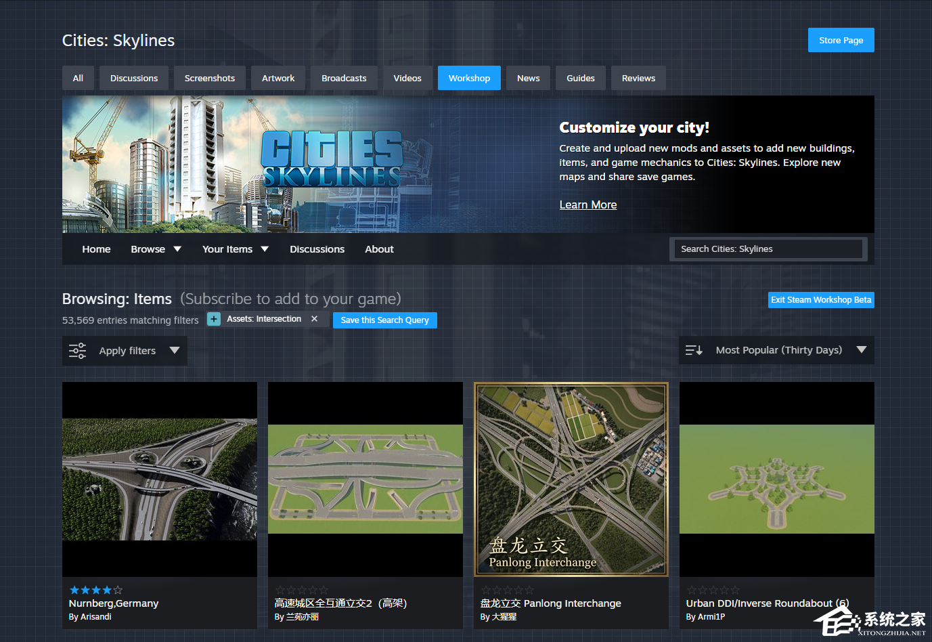Open the Nurnberg,Germany thumbnail

pyautogui.click(x=160, y=479)
